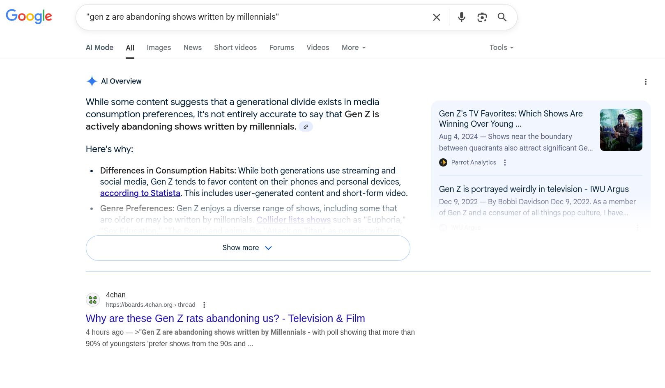Viewport: 665px width, 388px height.
Task: Click the 4chan clover favicon
Action: [x=93, y=300]
